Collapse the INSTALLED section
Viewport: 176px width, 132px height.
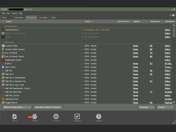[2, 42]
